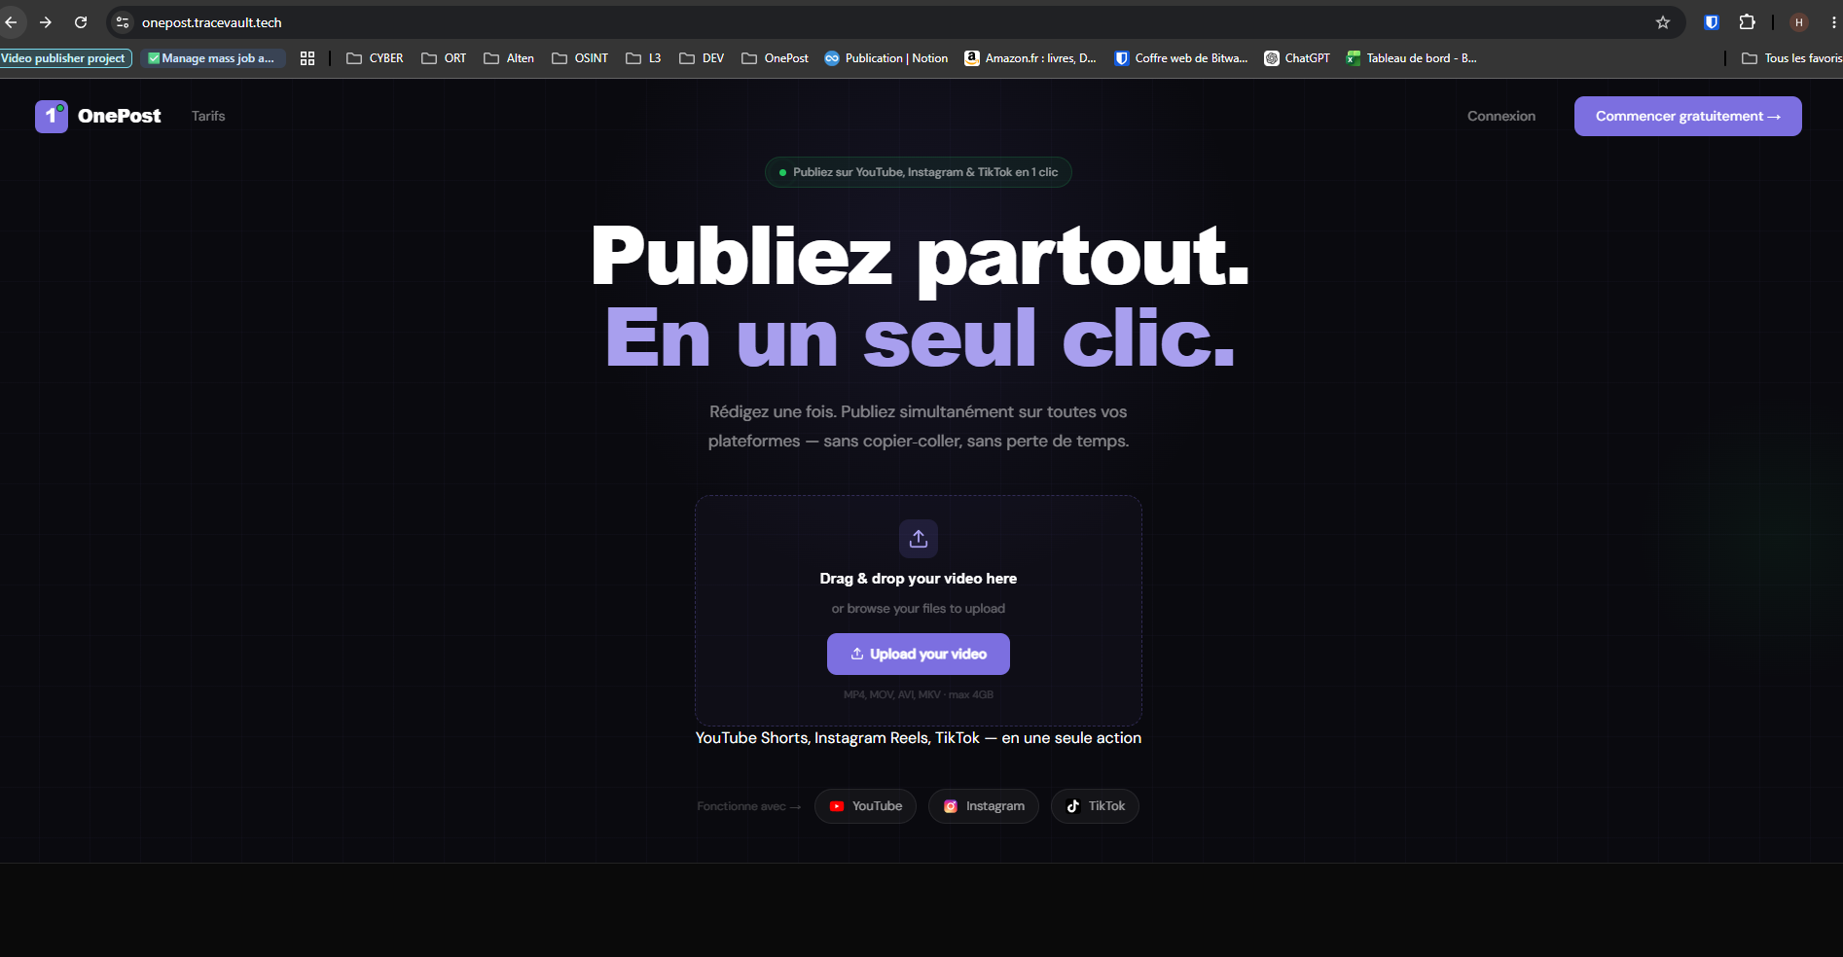The width and height of the screenshot is (1843, 957).
Task: Click the 'Rédigez une fois' subtitle paragraph
Action: 919,426
